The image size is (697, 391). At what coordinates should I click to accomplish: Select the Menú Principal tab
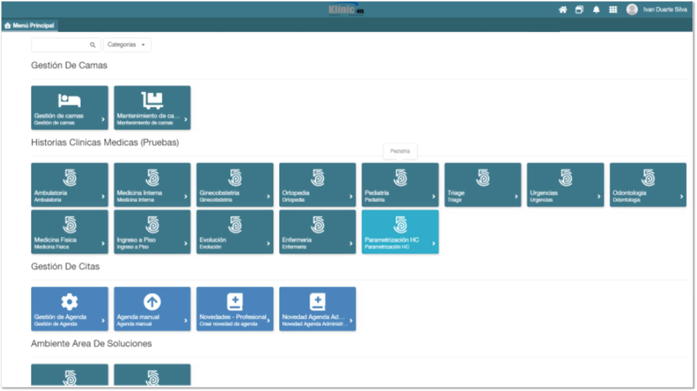pyautogui.click(x=30, y=25)
